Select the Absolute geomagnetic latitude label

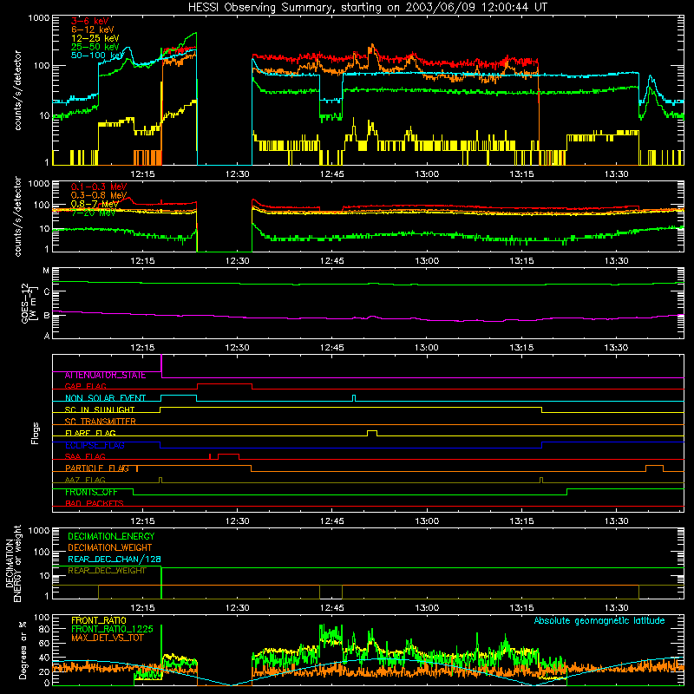pyautogui.click(x=599, y=621)
